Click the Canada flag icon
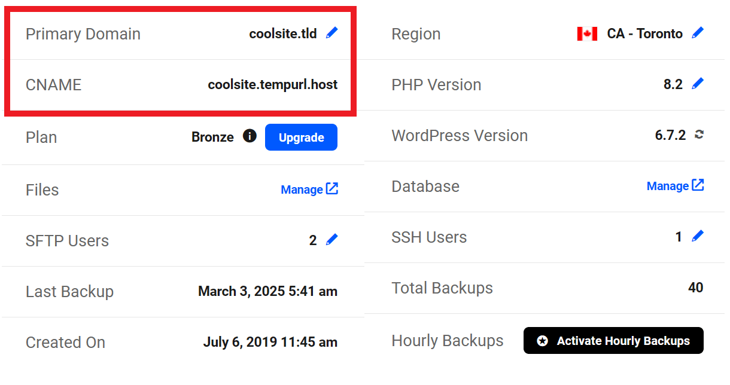Screen dimensions: 730x385 coord(587,33)
